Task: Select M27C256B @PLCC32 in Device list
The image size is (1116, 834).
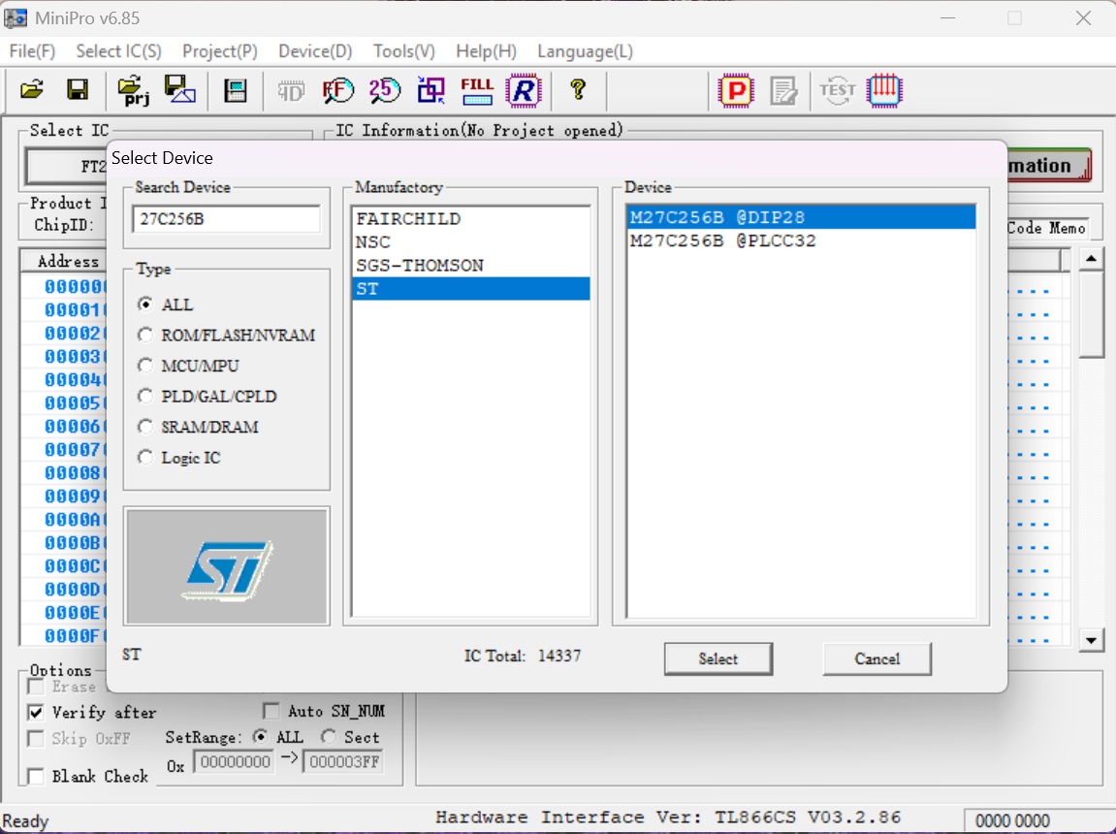Action: coord(722,241)
